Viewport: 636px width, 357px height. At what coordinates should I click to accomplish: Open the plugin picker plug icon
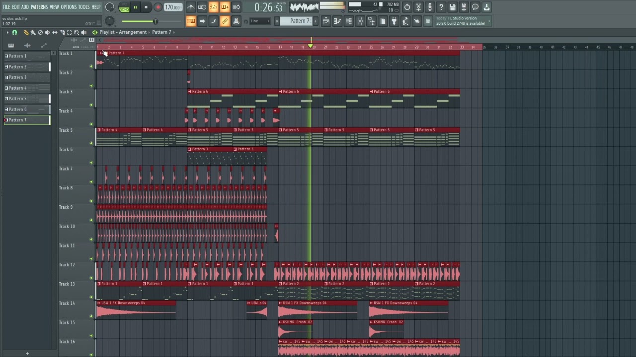[x=394, y=21]
